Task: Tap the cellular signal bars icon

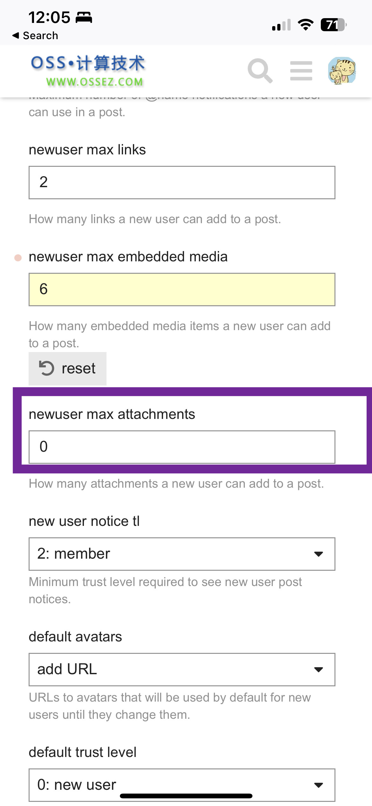Action: tap(281, 25)
